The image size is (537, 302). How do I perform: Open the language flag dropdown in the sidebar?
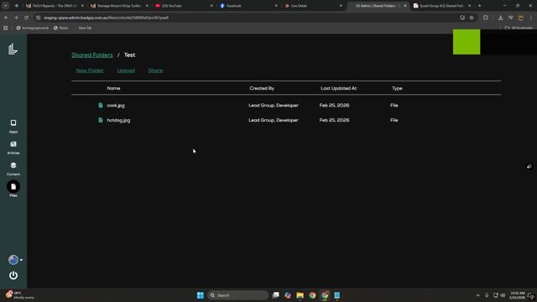15,260
